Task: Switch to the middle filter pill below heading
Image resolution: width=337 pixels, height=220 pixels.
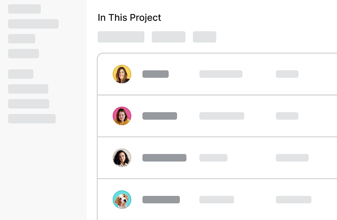Action: (168, 37)
